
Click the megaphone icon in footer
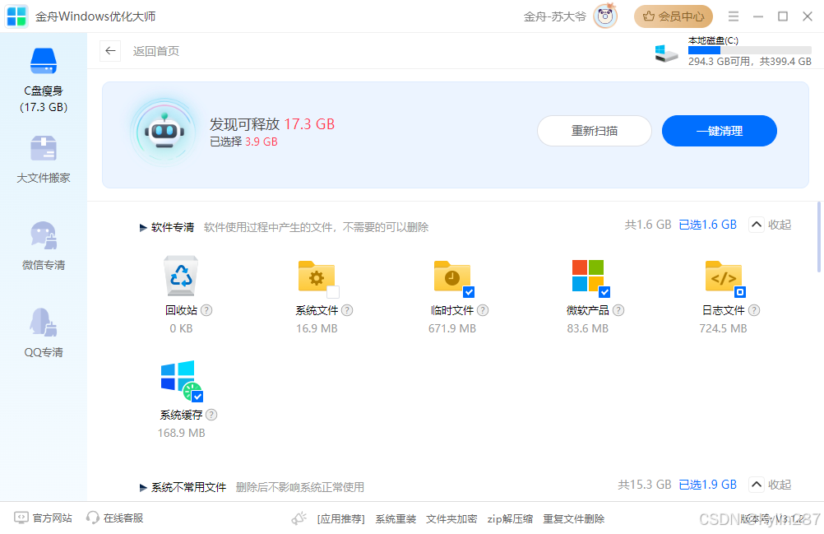point(299,518)
